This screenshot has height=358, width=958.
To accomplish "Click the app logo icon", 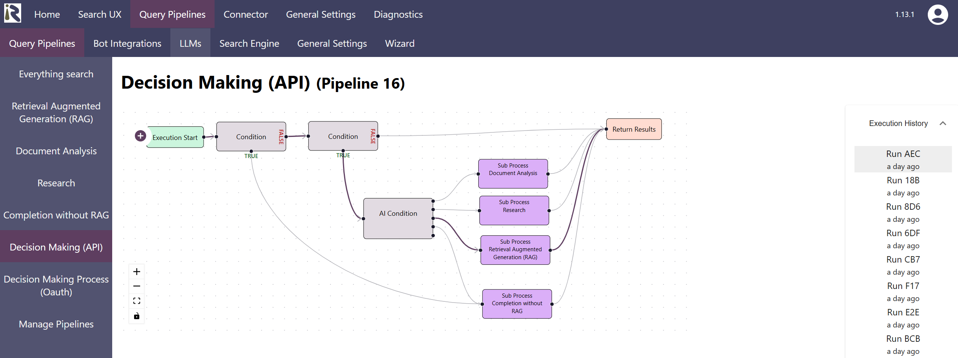I will [12, 14].
